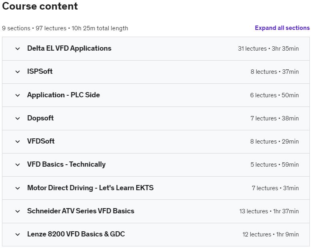Expand section via chevron beside Lenze 8200 VFD Basics
Image resolution: width=311 pixels, height=248 pixels.
click(18, 234)
